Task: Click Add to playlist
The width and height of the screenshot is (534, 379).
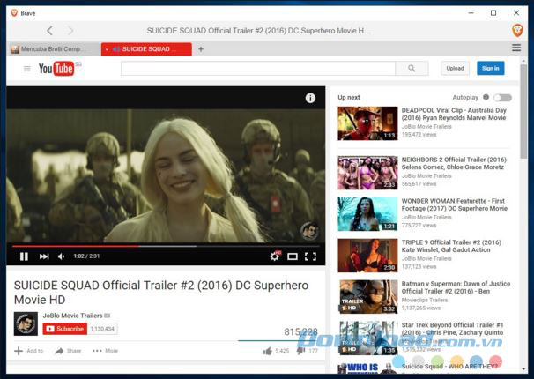Action: point(29,351)
